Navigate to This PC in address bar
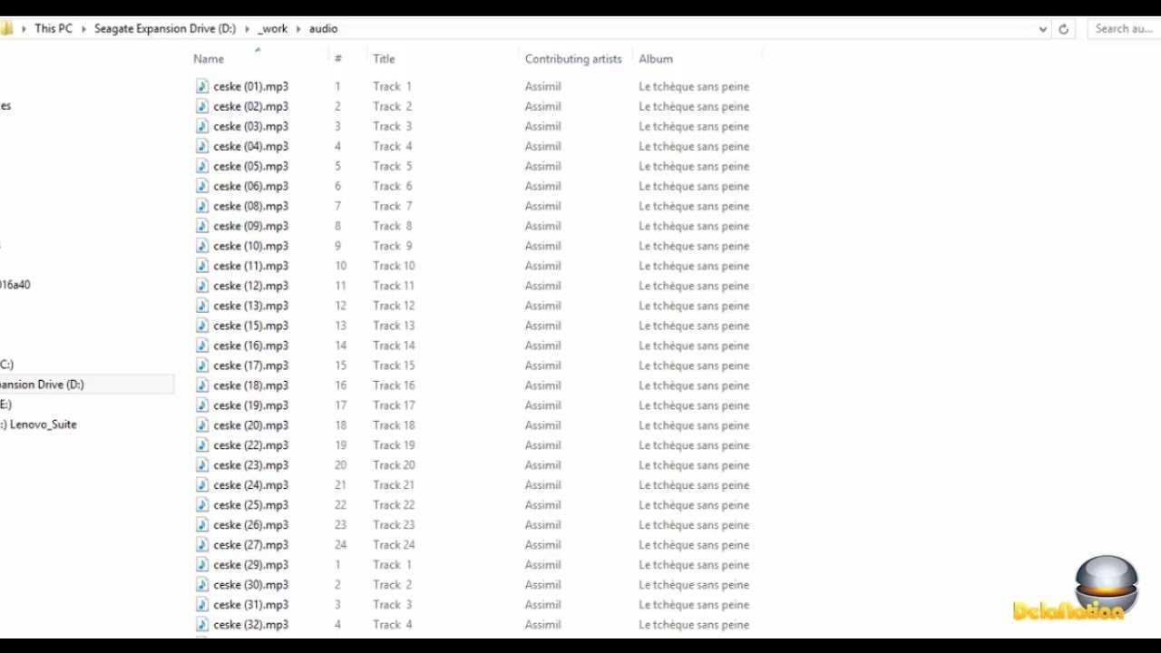 coord(54,29)
